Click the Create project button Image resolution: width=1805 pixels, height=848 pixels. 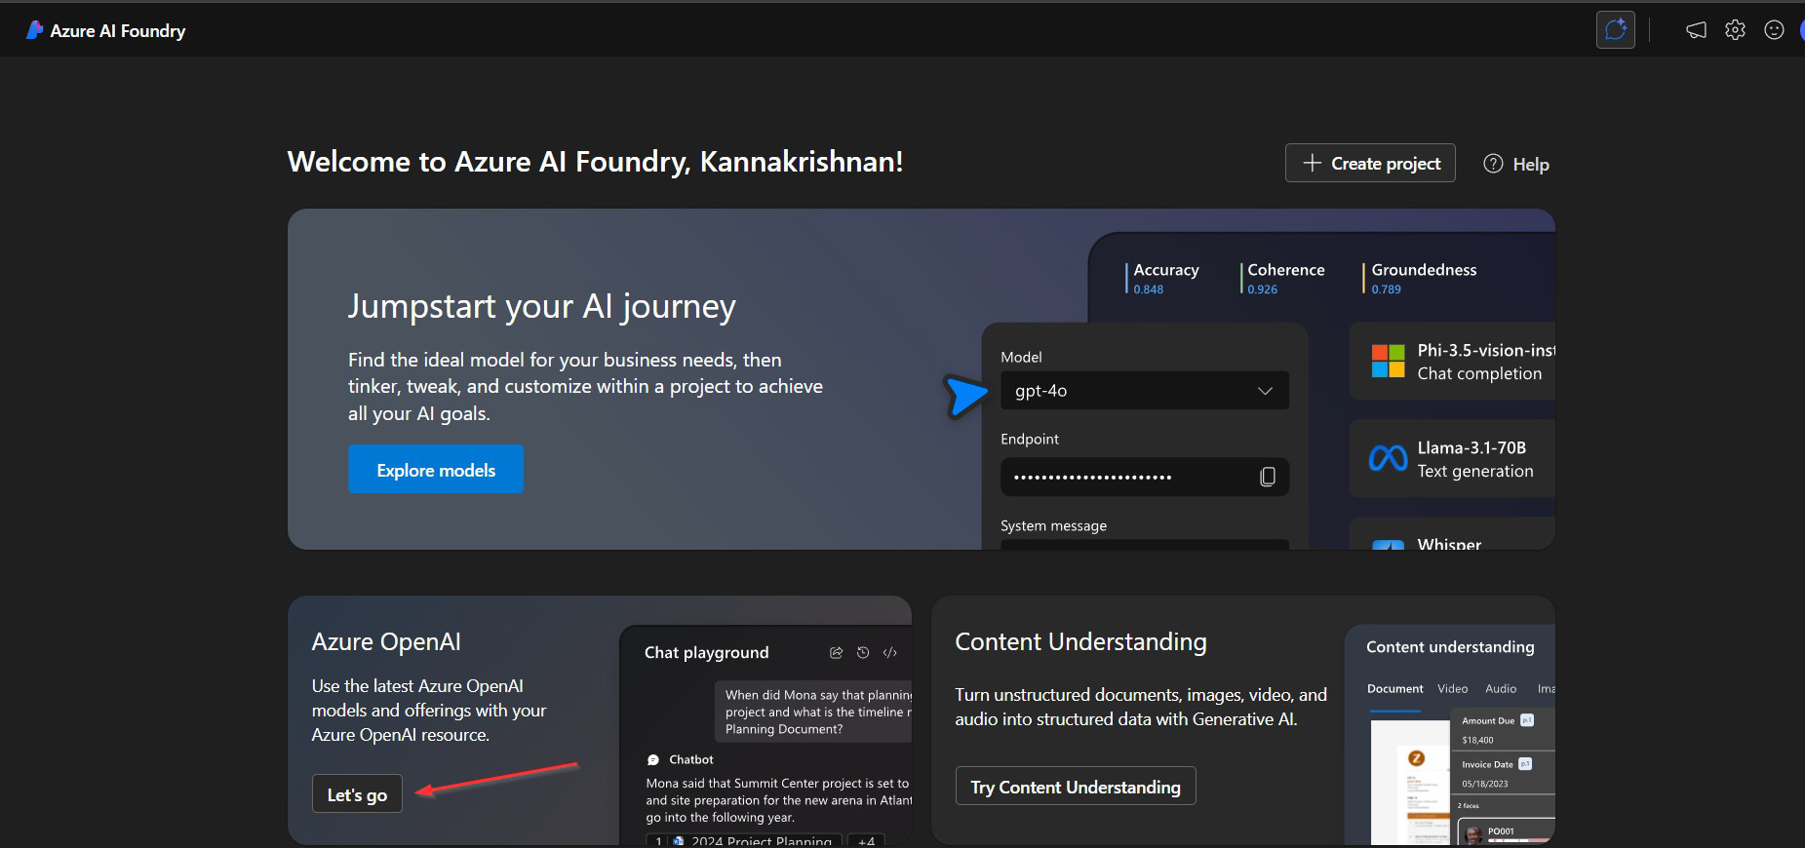coord(1370,163)
